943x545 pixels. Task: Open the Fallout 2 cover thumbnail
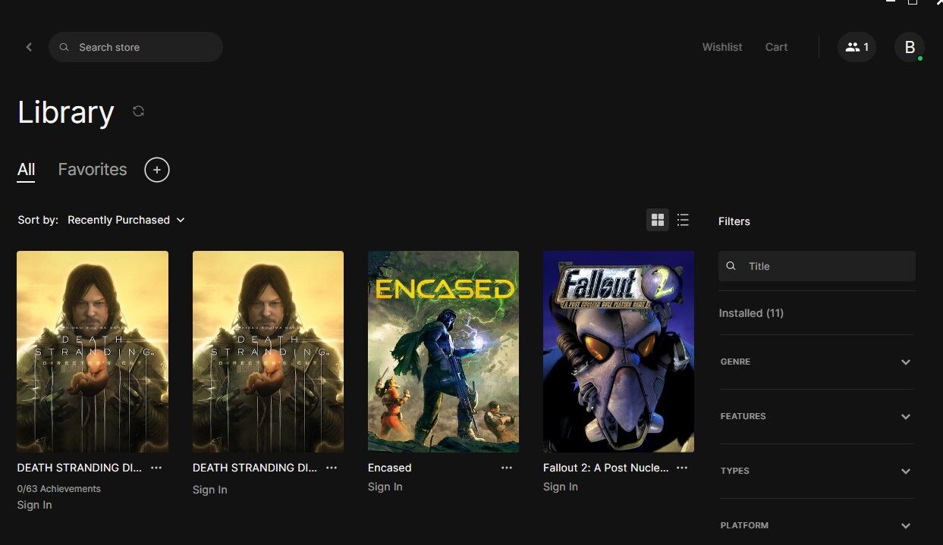coord(618,352)
